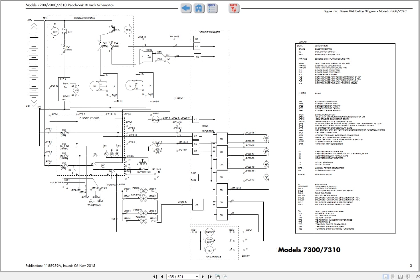Go to the next page

[203, 277]
